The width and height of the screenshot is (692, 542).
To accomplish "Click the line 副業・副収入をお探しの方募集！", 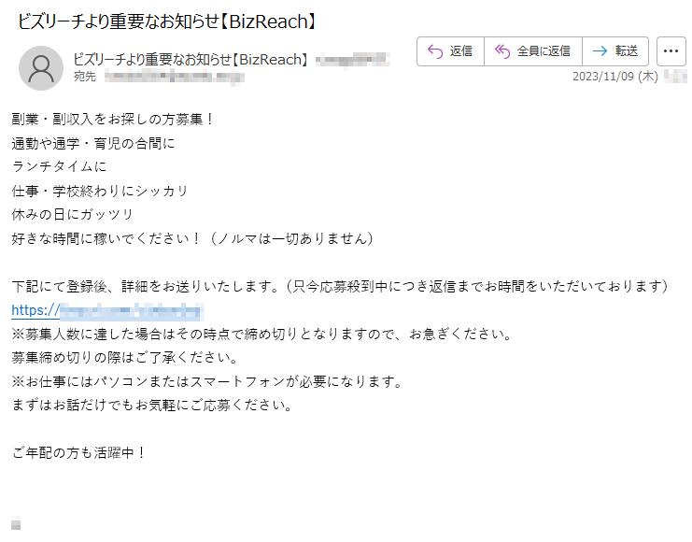I will point(114,120).
